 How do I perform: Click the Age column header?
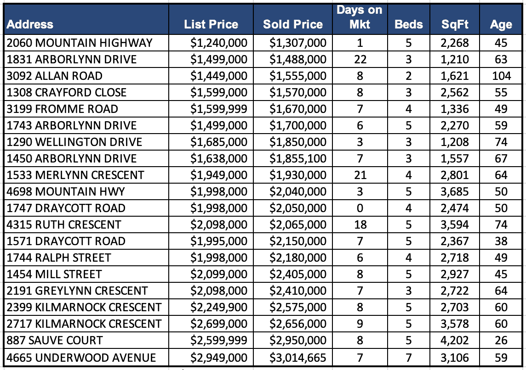click(x=501, y=24)
